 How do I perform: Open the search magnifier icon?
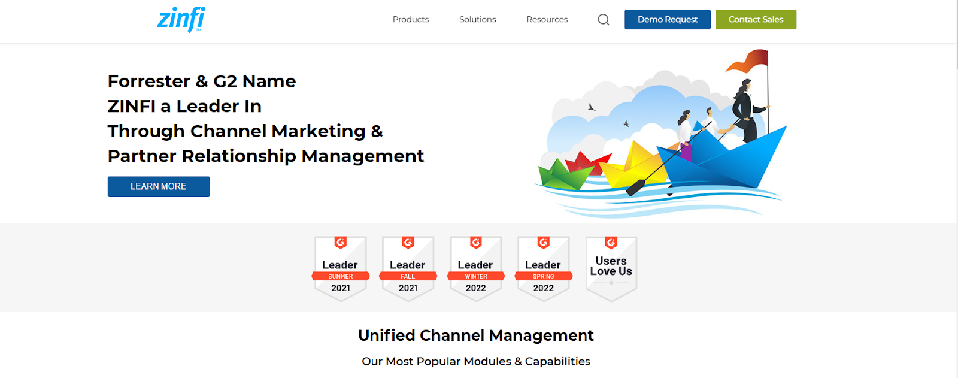coord(604,20)
